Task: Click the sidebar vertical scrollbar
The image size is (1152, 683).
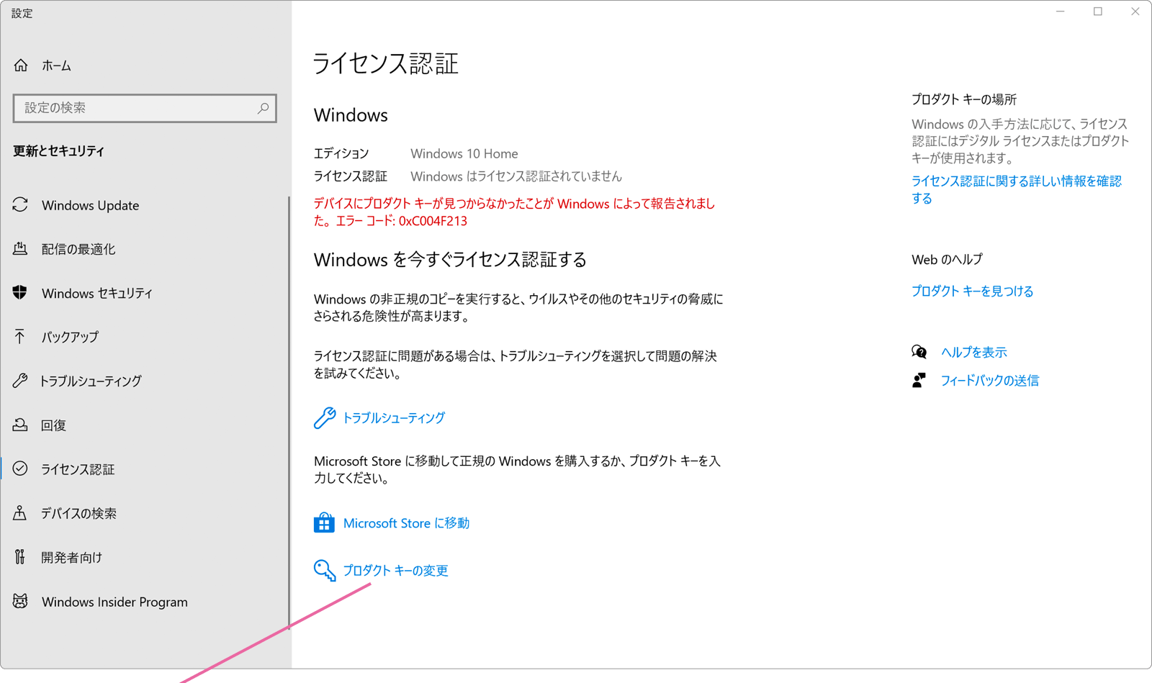Action: tap(289, 412)
